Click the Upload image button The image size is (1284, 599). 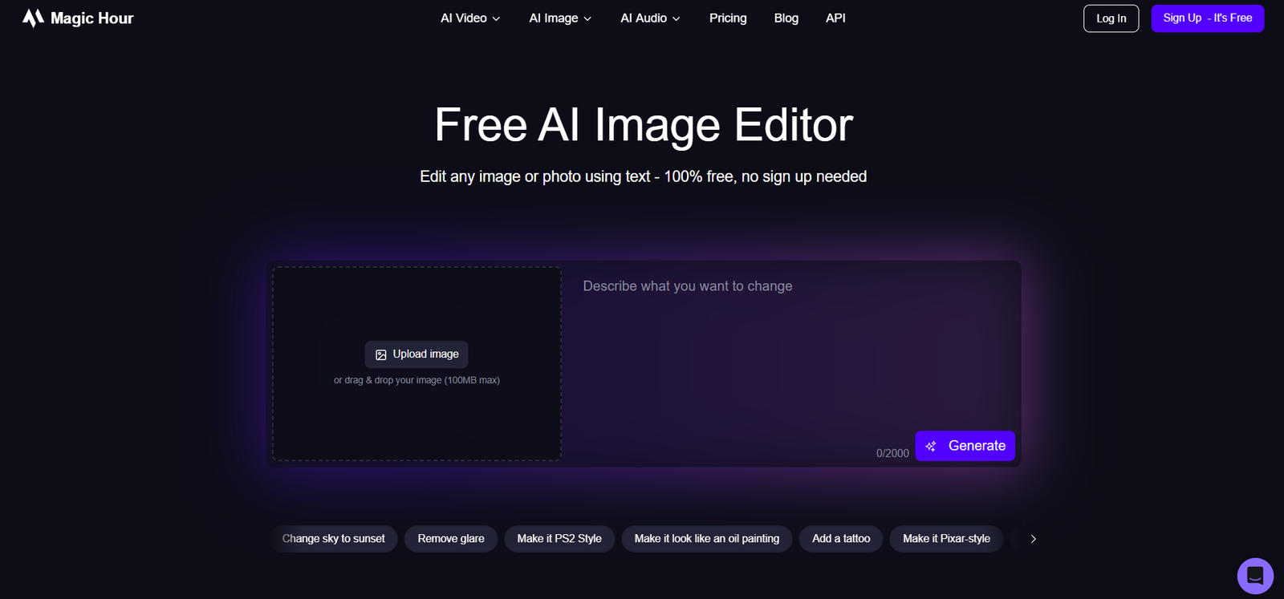point(416,354)
